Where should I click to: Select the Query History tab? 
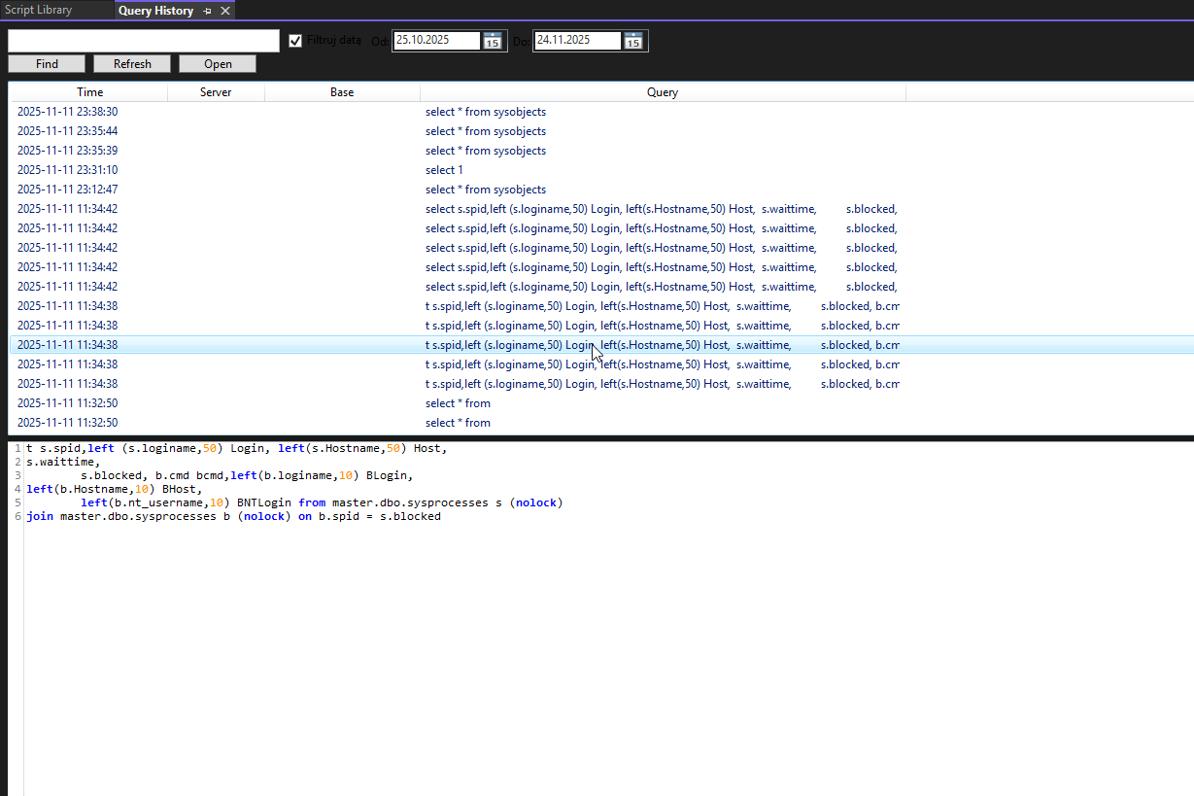click(x=155, y=11)
